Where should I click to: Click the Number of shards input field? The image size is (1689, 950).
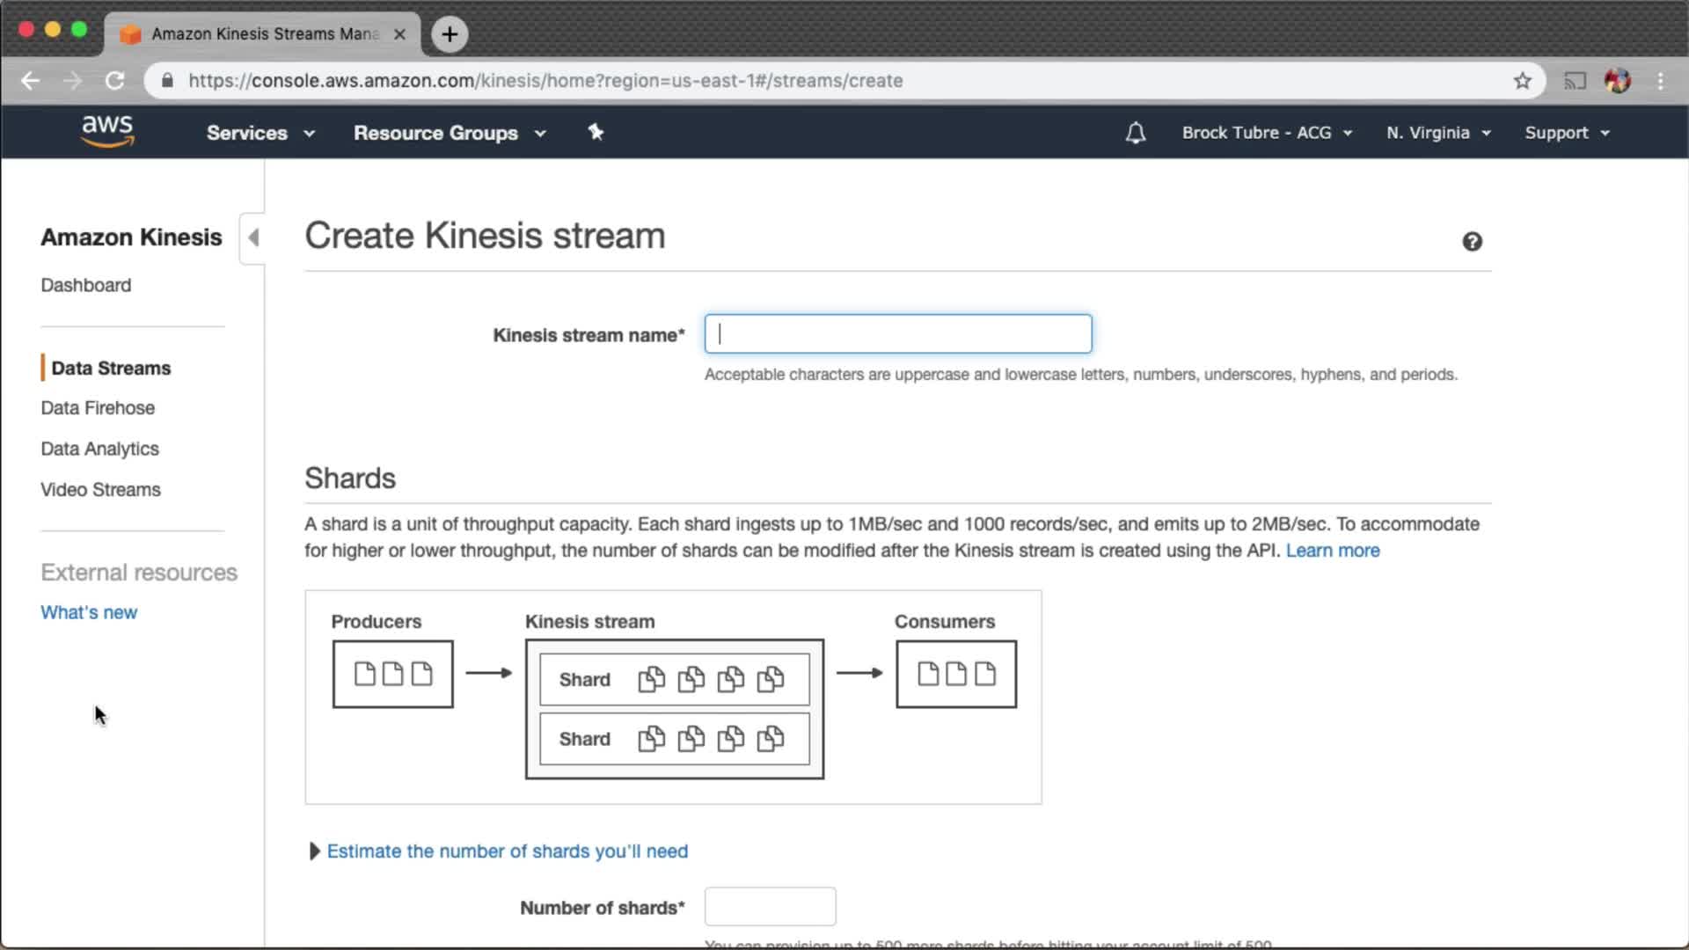click(x=770, y=906)
